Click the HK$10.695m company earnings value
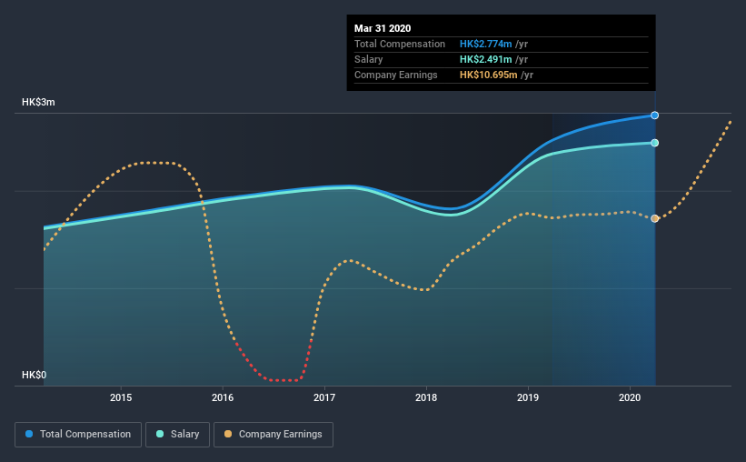Viewport: 746px width, 462px height. tap(489, 75)
